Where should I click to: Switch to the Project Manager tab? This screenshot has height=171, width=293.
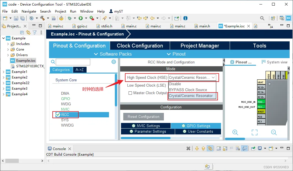[x=200, y=46]
